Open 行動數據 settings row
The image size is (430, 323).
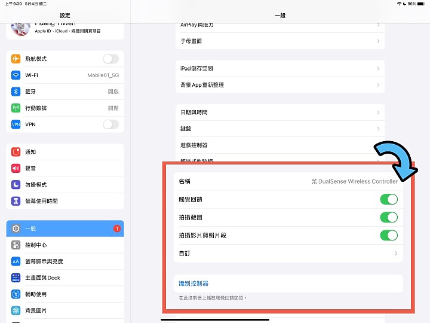click(65, 108)
